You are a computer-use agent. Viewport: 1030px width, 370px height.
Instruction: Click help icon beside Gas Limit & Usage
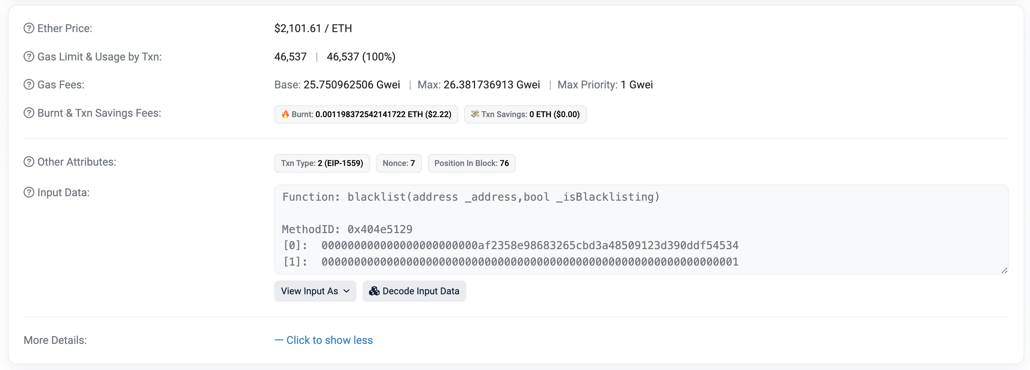click(29, 57)
